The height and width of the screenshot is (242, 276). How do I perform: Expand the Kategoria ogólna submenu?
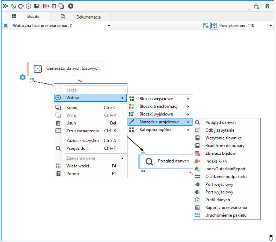pyautogui.click(x=160, y=130)
